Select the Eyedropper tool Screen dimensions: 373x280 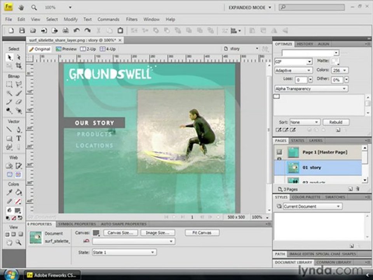pos(9,192)
